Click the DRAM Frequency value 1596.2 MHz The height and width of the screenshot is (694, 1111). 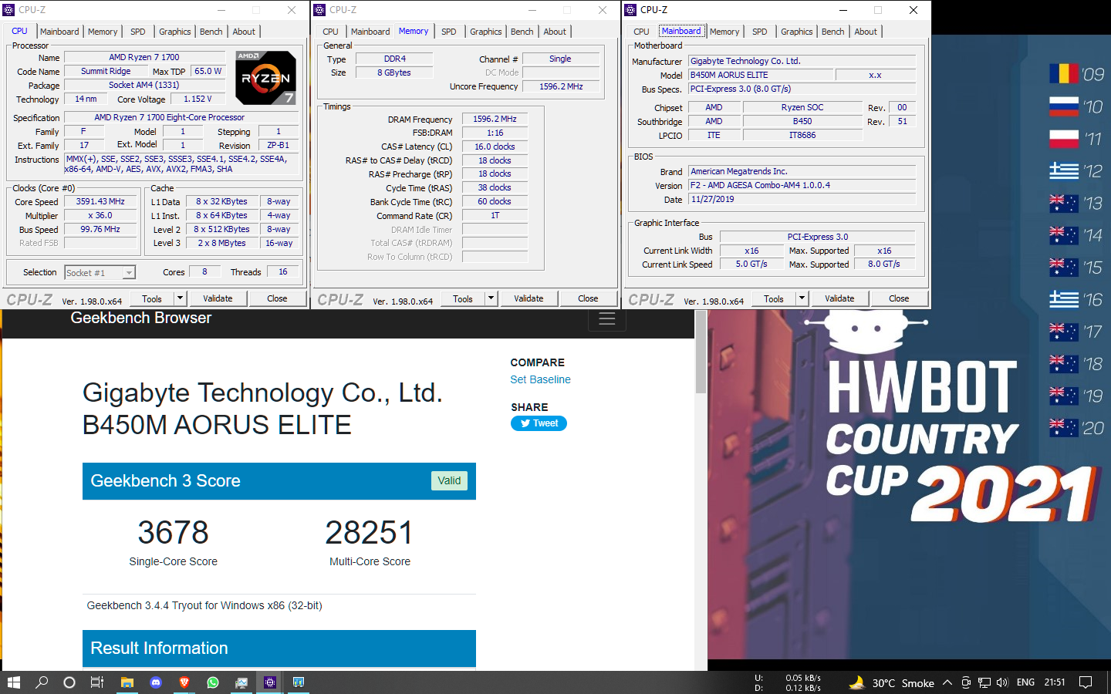pyautogui.click(x=495, y=119)
